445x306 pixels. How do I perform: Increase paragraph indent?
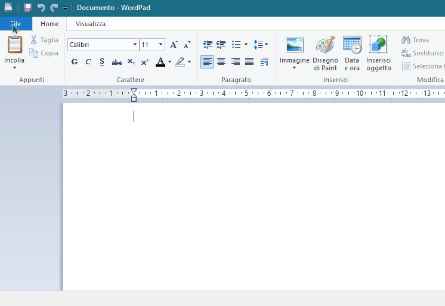coord(221,45)
